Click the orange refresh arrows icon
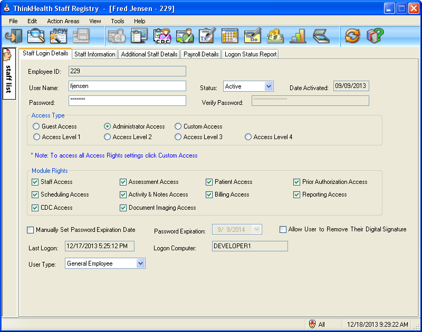 click(352, 36)
